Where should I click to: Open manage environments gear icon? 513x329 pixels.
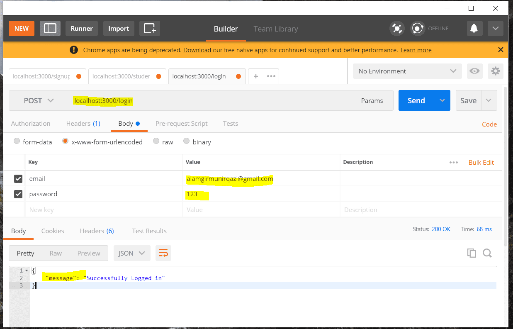coord(496,71)
